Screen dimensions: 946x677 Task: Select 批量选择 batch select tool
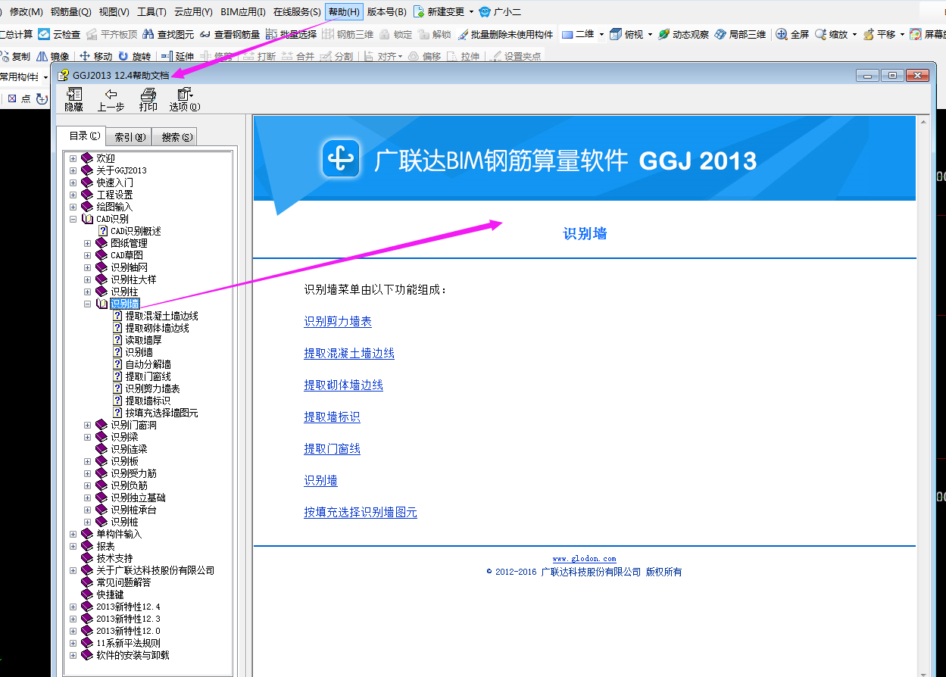coord(291,34)
